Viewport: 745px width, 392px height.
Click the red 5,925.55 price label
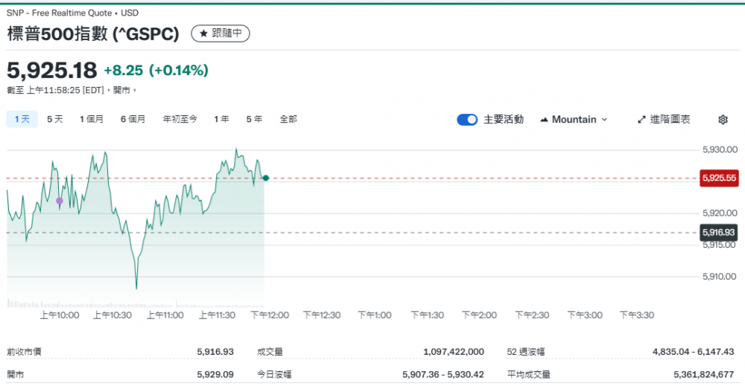(718, 179)
